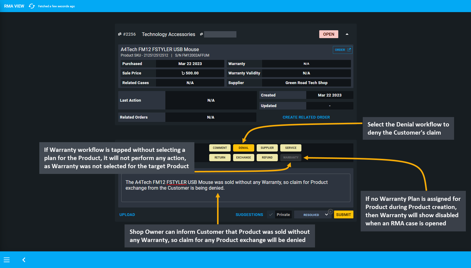Open the SUGGESTIONS list
This screenshot has height=268, width=471.
[x=249, y=215]
